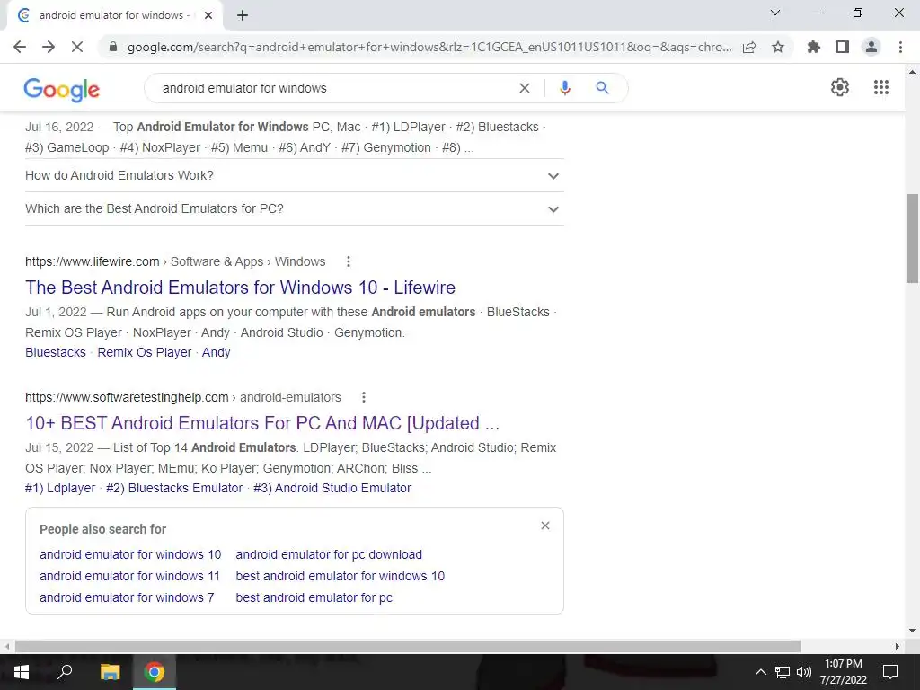This screenshot has width=920, height=690.
Task: Open the Andy sitelink
Action: 216,352
